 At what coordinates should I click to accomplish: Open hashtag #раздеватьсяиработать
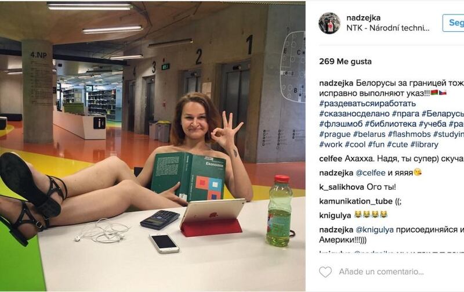(368, 103)
